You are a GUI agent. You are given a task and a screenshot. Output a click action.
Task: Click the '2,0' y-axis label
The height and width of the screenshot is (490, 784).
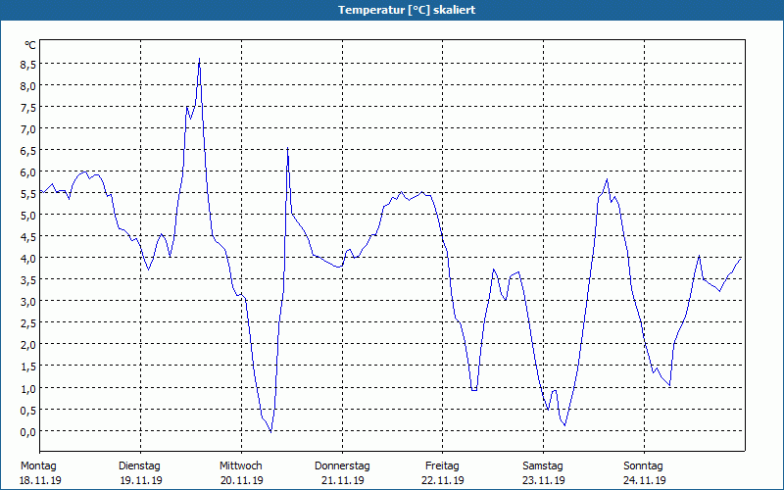tap(28, 345)
